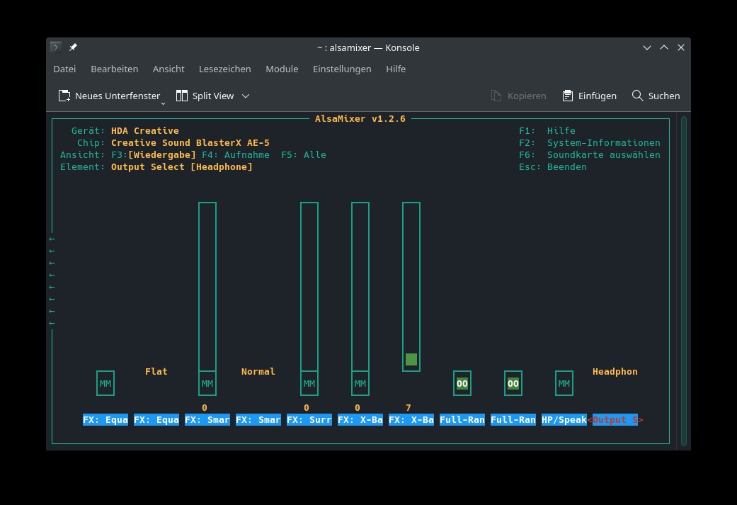Open the Datei menu
This screenshot has width=737, height=505.
[64, 69]
